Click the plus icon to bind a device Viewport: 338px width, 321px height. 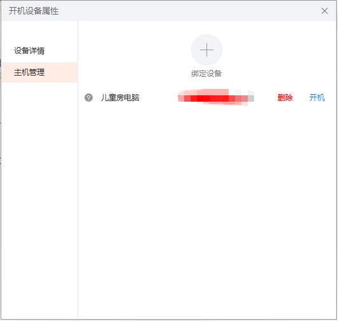coord(206,50)
